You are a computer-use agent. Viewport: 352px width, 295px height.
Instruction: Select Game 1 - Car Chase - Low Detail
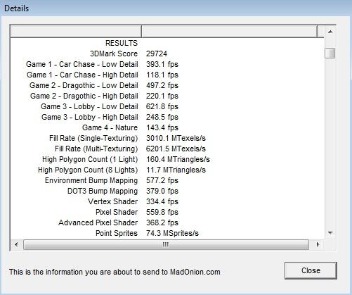tap(82, 64)
